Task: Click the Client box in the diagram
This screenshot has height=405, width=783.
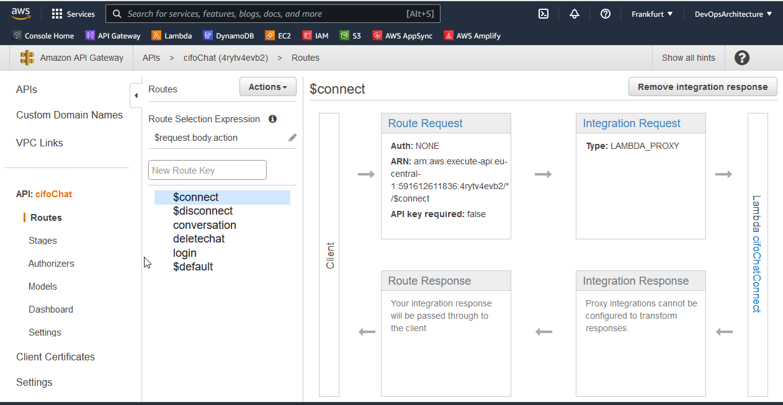Action: click(x=329, y=255)
